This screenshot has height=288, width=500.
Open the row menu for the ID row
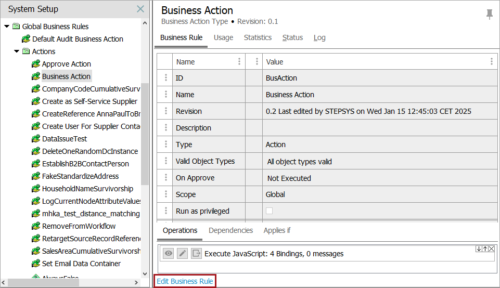tap(166, 78)
